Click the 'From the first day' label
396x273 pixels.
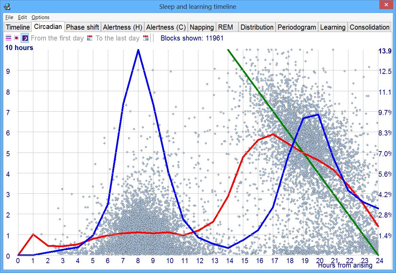57,38
